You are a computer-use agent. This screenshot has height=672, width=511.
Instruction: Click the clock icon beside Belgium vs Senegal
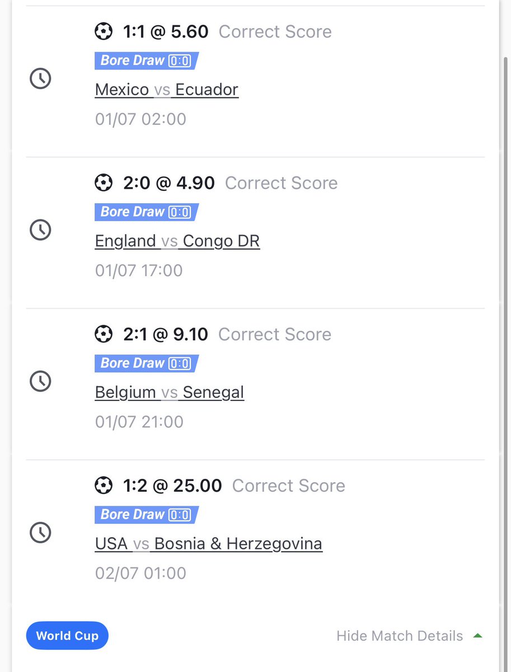click(x=40, y=381)
